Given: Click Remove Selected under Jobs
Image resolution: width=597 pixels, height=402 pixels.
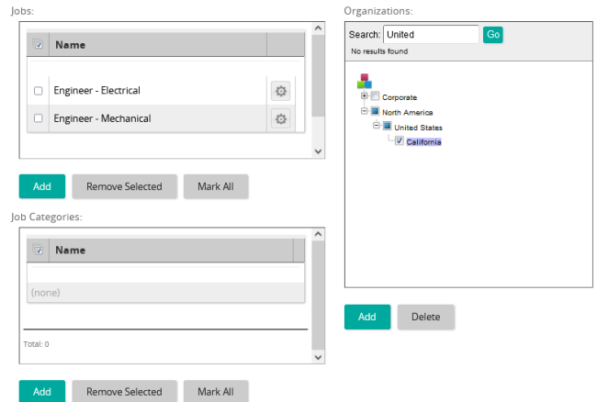Looking at the screenshot, I should [x=124, y=186].
